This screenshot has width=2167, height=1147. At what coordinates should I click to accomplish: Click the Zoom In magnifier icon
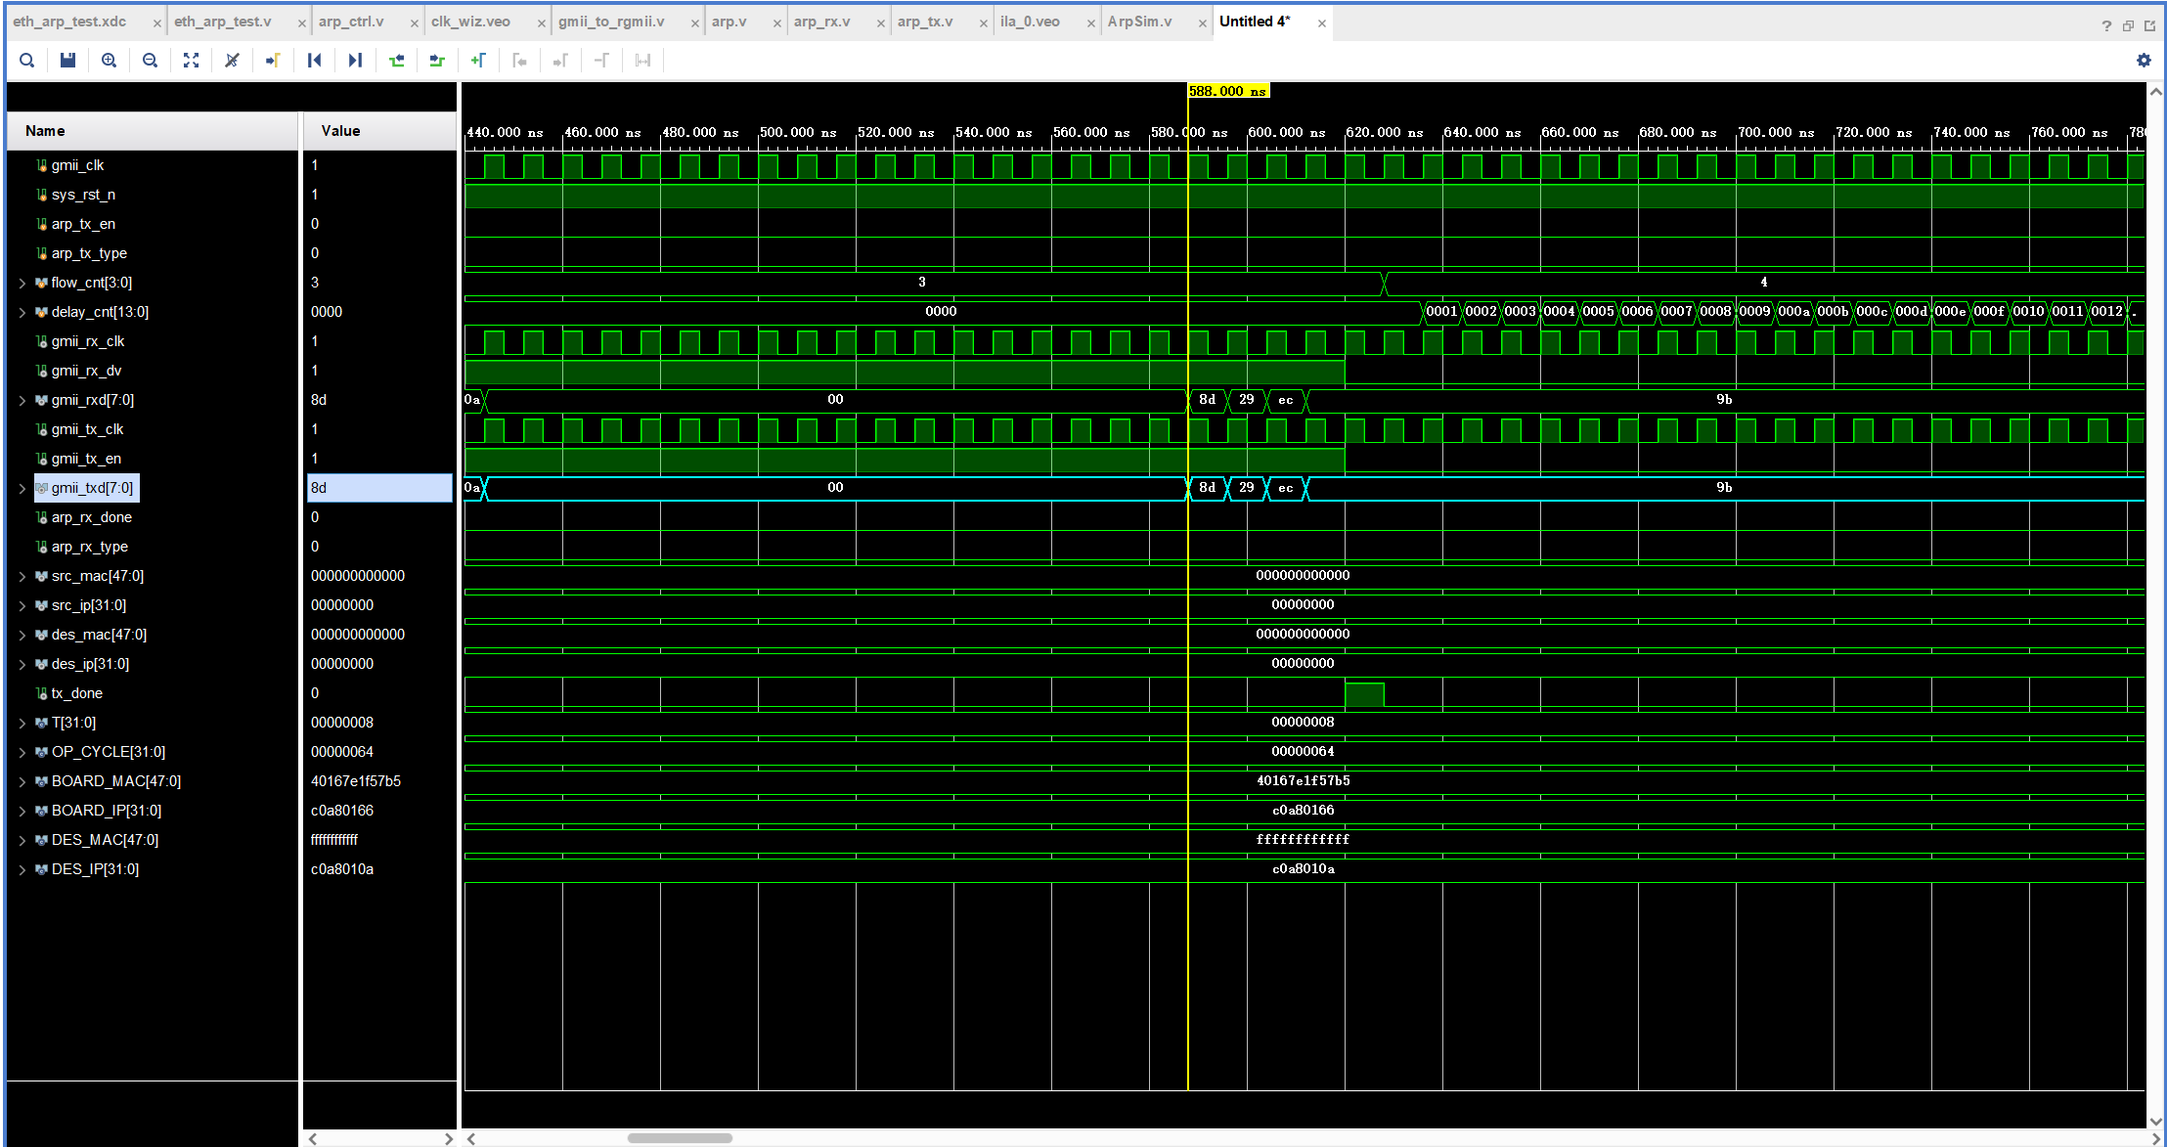click(109, 61)
